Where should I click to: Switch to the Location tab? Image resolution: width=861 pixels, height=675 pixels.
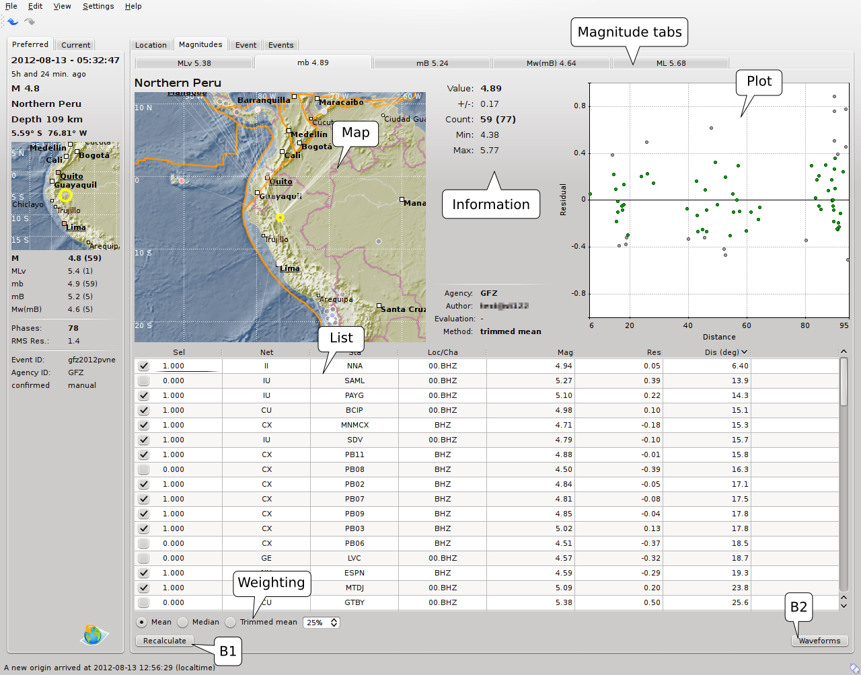[x=151, y=45]
